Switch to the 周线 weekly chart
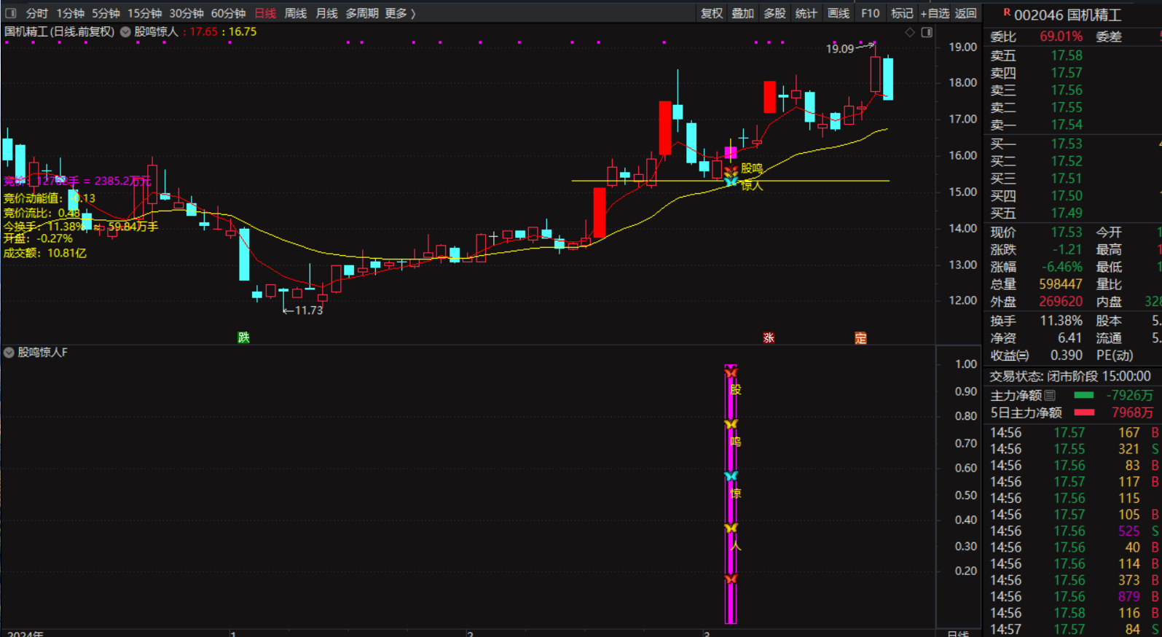Image resolution: width=1162 pixels, height=637 pixels. point(295,13)
